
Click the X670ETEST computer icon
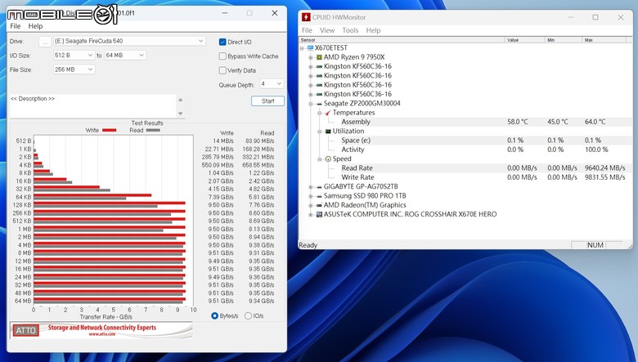(311, 48)
